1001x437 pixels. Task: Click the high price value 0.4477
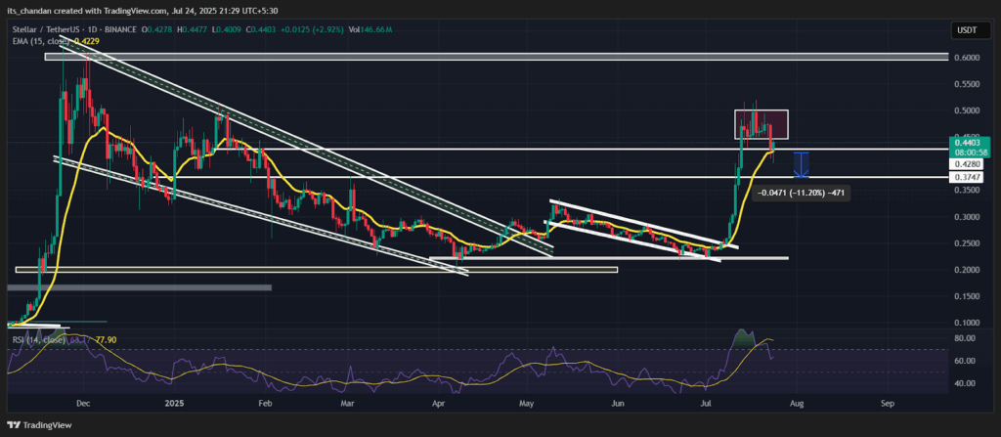click(x=194, y=30)
